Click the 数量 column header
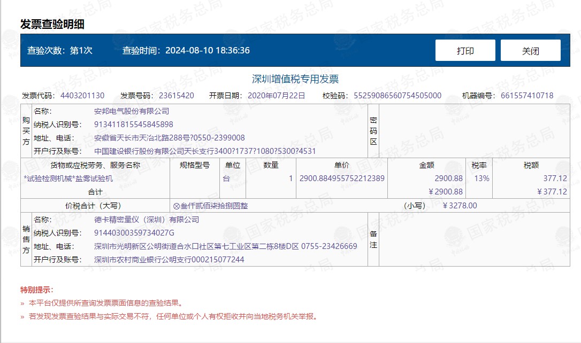 point(271,165)
